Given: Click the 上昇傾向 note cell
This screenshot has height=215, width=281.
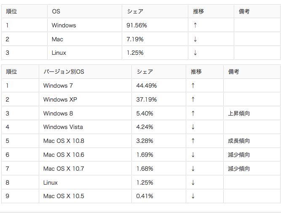Looking at the screenshot, I should tap(252, 113).
